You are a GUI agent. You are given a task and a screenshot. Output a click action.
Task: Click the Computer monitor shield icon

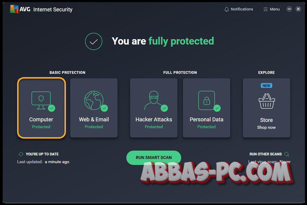[41, 99]
